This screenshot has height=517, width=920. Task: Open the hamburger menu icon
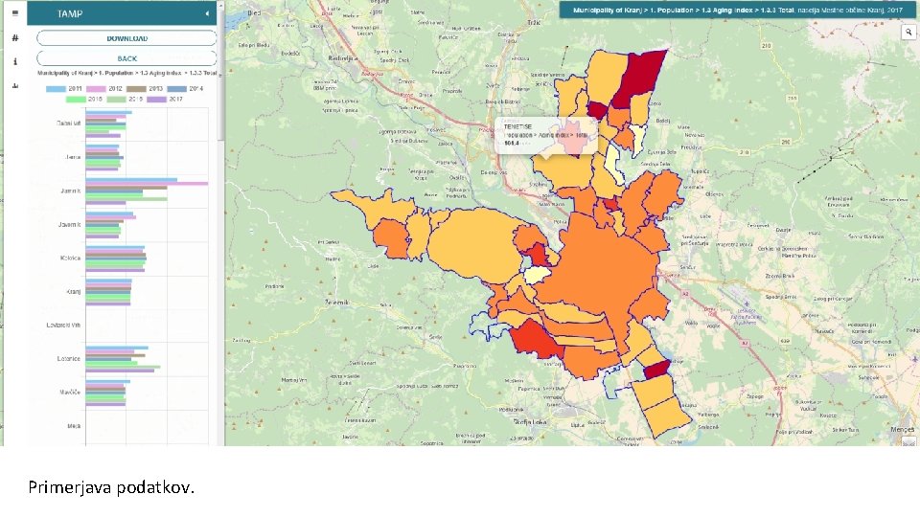pos(15,12)
